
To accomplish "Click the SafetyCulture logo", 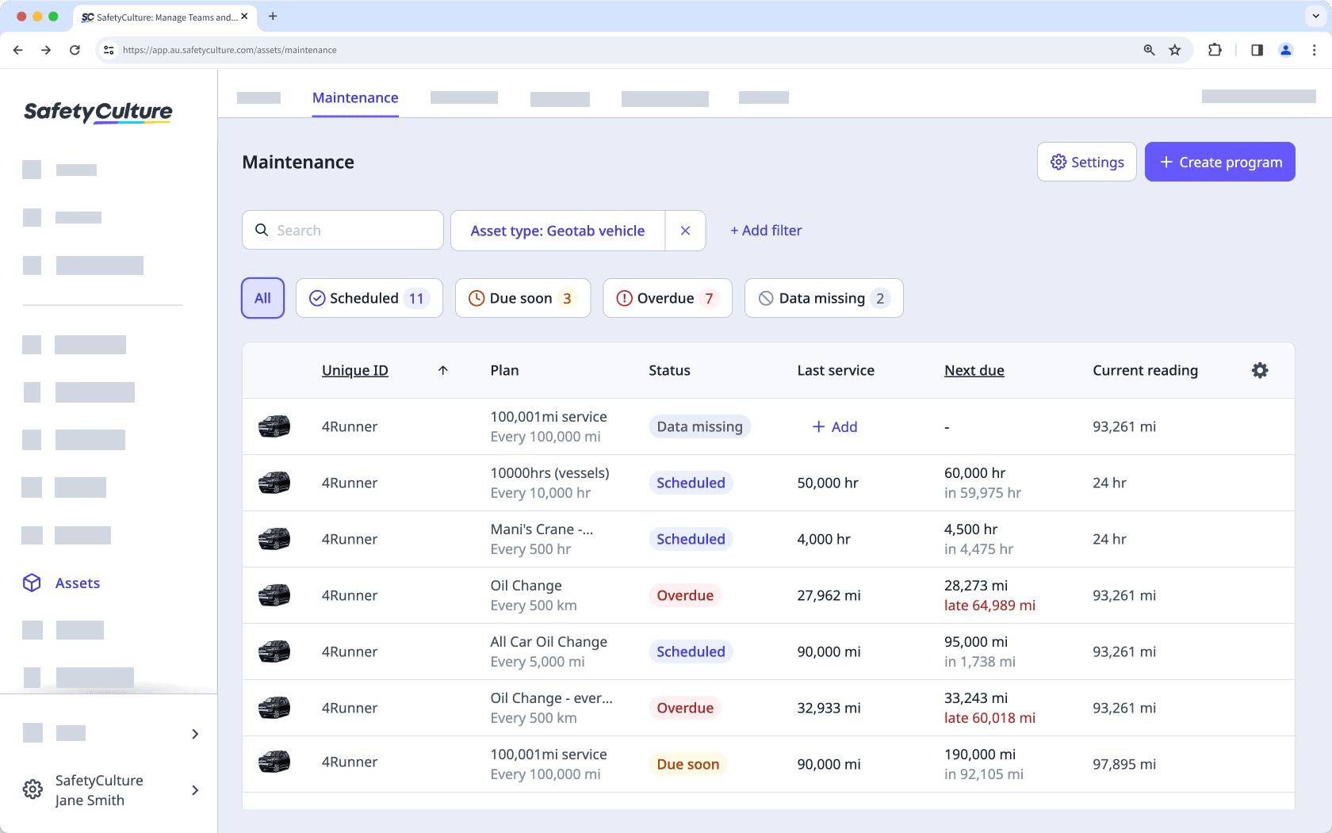I will click(98, 112).
